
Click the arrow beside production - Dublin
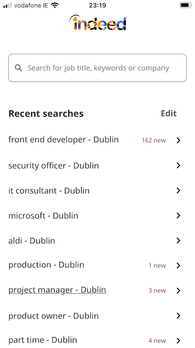point(178,266)
